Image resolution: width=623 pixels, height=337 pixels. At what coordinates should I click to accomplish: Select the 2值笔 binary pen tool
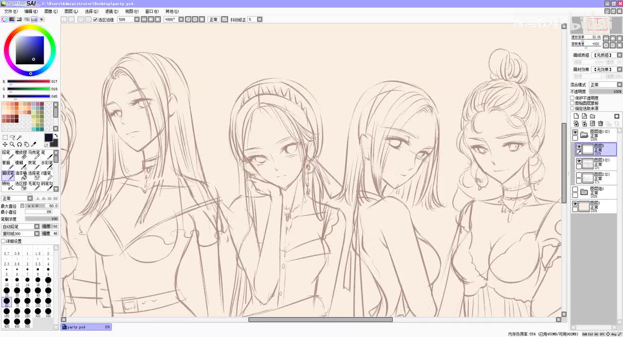(47, 176)
